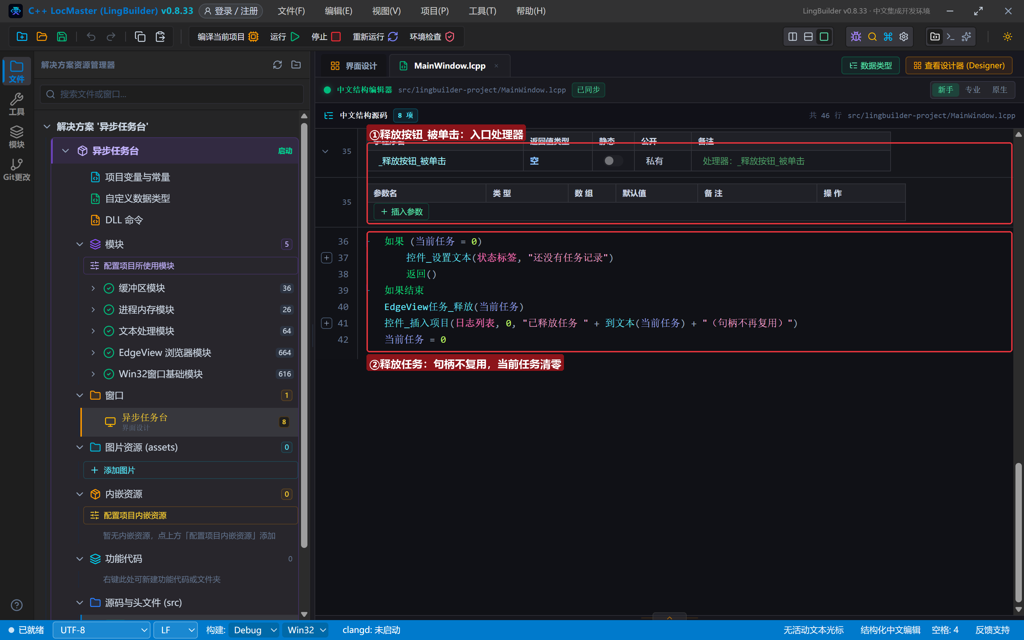
Task: Collapse the 模块 folder in tree
Action: pyautogui.click(x=80, y=244)
